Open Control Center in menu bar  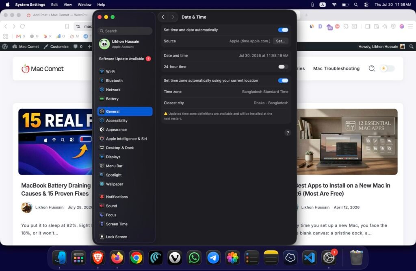point(366,4)
